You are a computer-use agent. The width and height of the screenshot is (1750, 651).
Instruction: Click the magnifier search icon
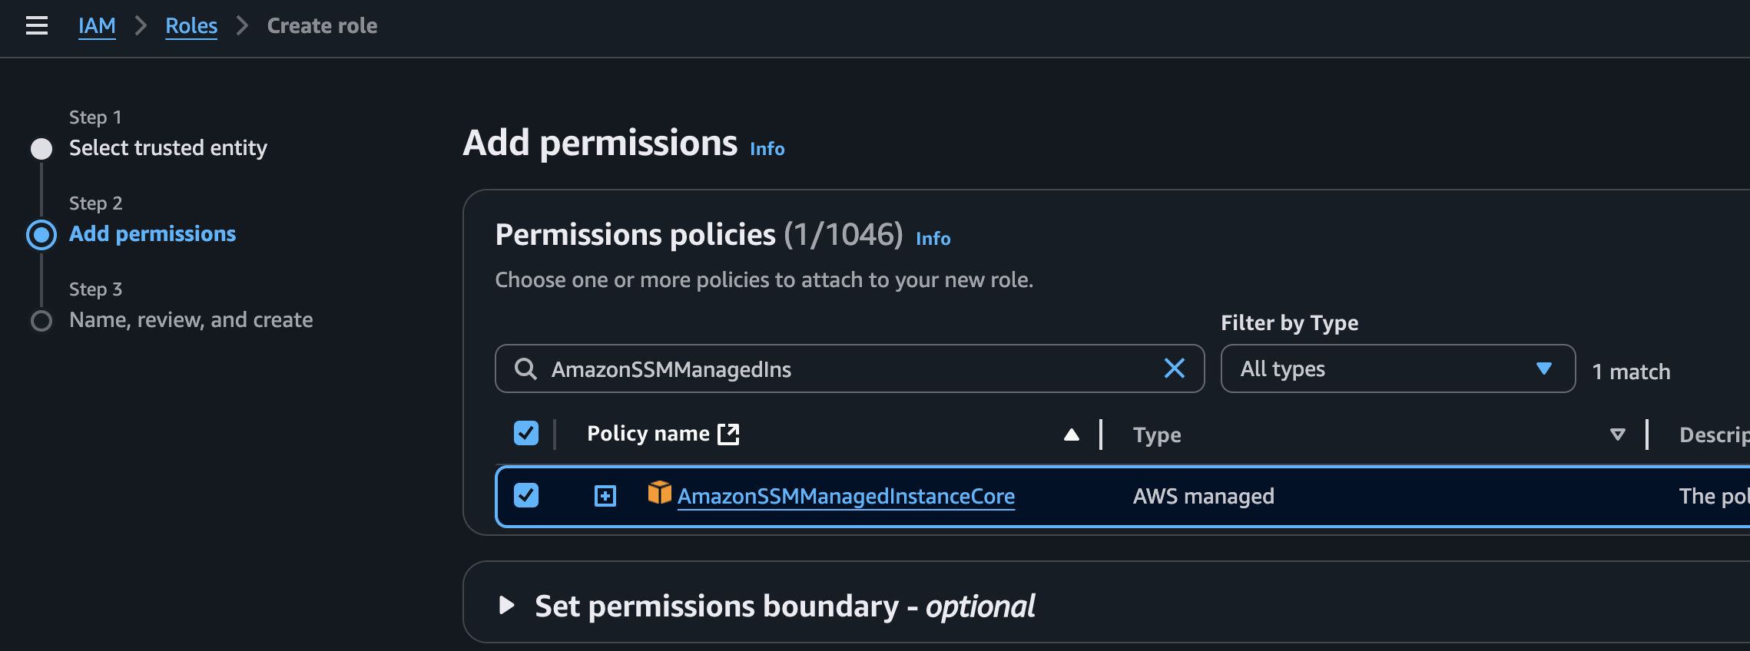[x=525, y=369]
